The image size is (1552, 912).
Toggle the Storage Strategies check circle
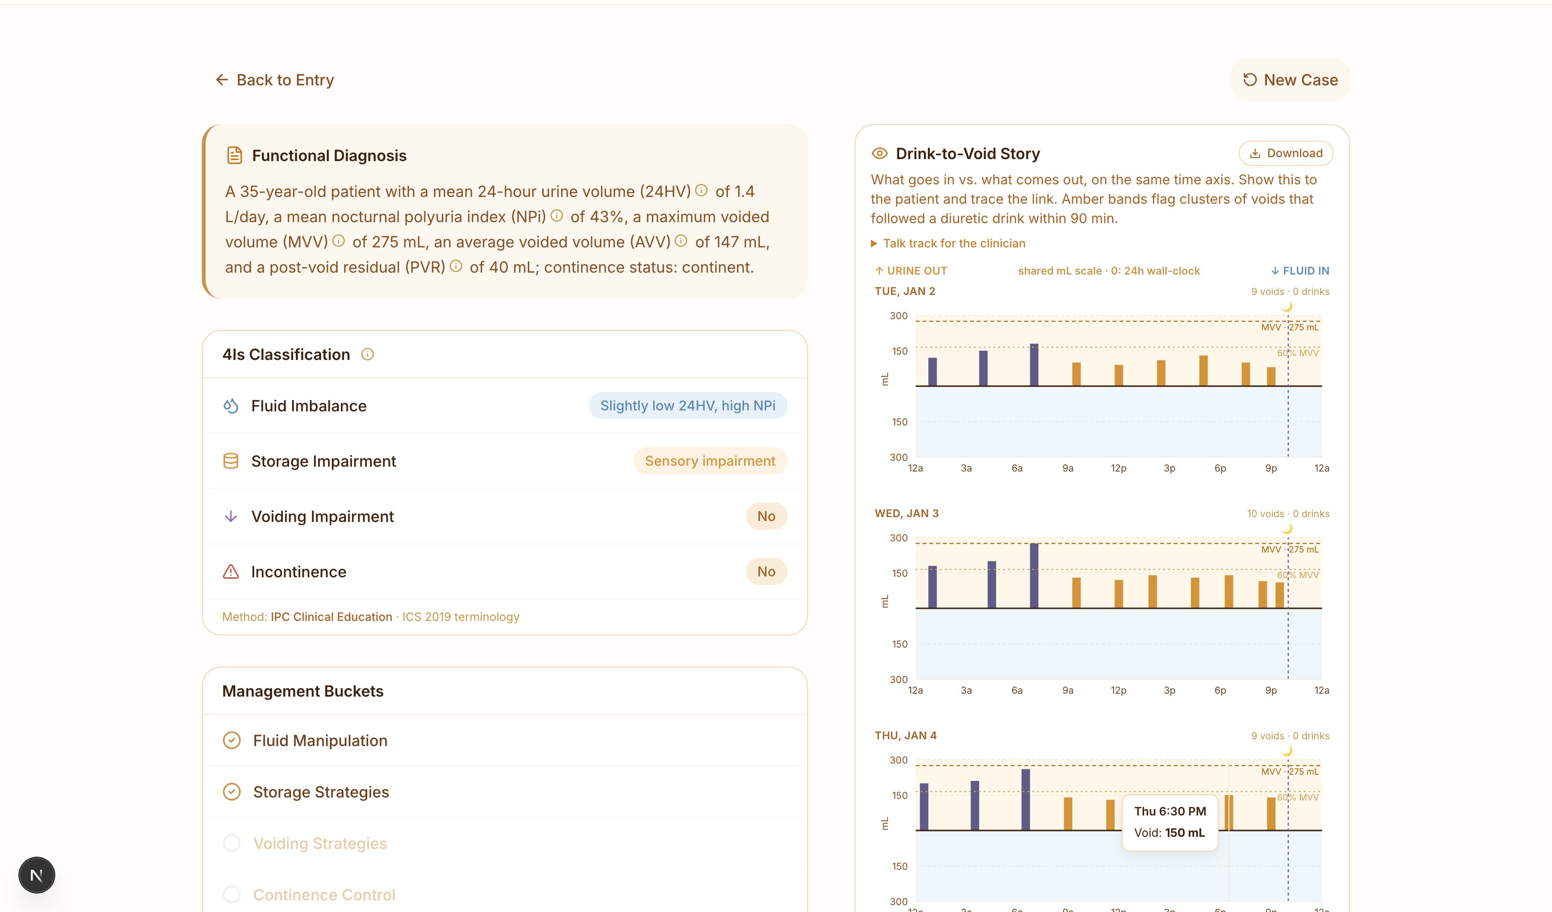click(231, 792)
